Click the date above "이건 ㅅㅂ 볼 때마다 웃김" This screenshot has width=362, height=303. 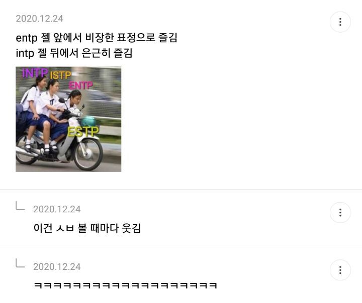click(x=57, y=209)
